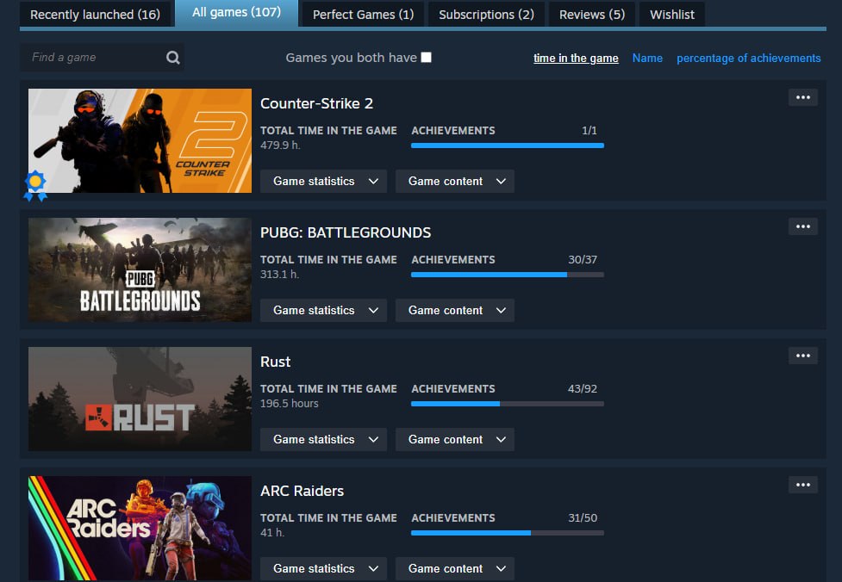Click the search magnifier icon
842x582 pixels.
pos(173,58)
